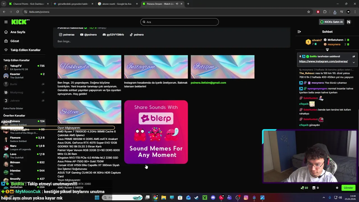This screenshot has width=359, height=202.
Task: Open the Blerp sound memes banner
Action: click(x=156, y=132)
